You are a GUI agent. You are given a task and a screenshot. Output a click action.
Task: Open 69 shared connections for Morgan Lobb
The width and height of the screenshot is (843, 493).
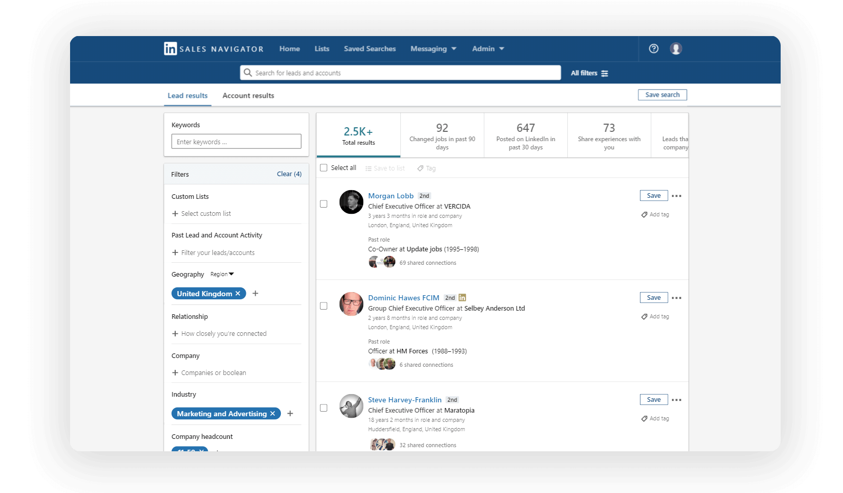[x=428, y=263]
